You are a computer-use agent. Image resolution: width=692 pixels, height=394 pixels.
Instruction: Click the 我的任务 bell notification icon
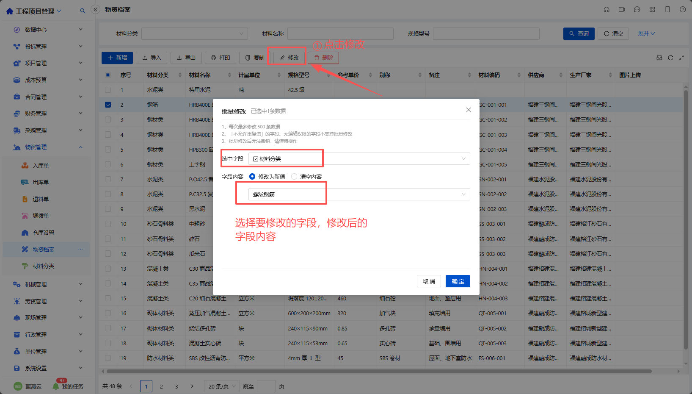point(56,386)
